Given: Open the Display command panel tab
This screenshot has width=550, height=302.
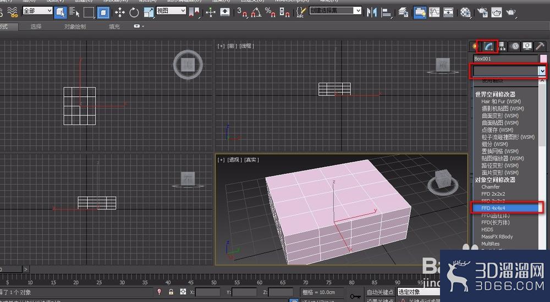Looking at the screenshot, I should (527, 46).
